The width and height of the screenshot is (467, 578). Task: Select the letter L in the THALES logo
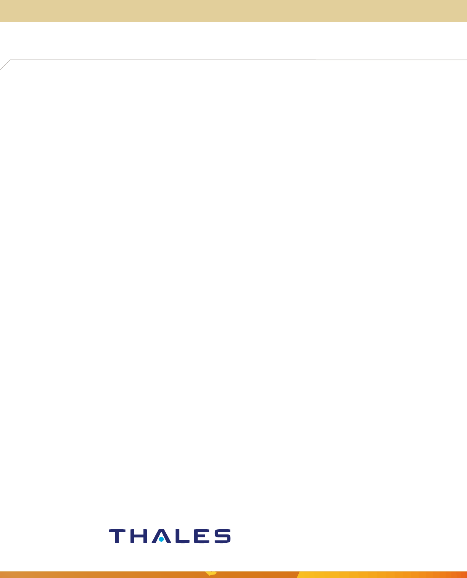pos(182,536)
